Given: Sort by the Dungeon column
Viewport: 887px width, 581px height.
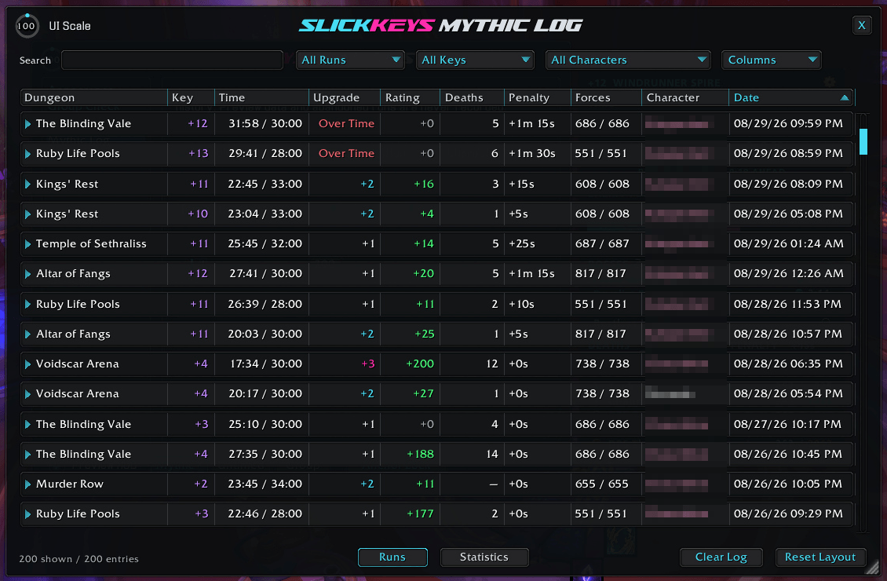Looking at the screenshot, I should click(x=94, y=97).
